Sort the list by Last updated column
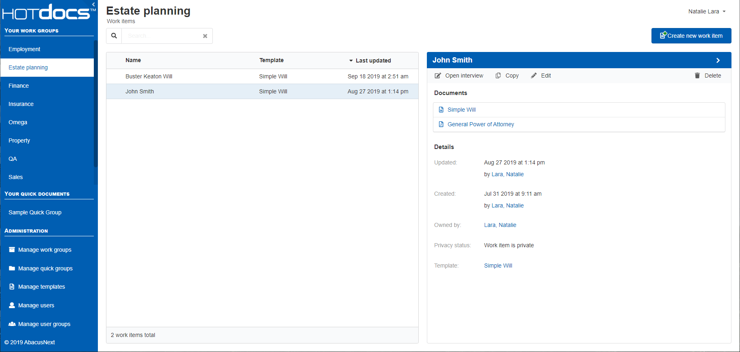Image resolution: width=740 pixels, height=352 pixels. click(x=373, y=60)
